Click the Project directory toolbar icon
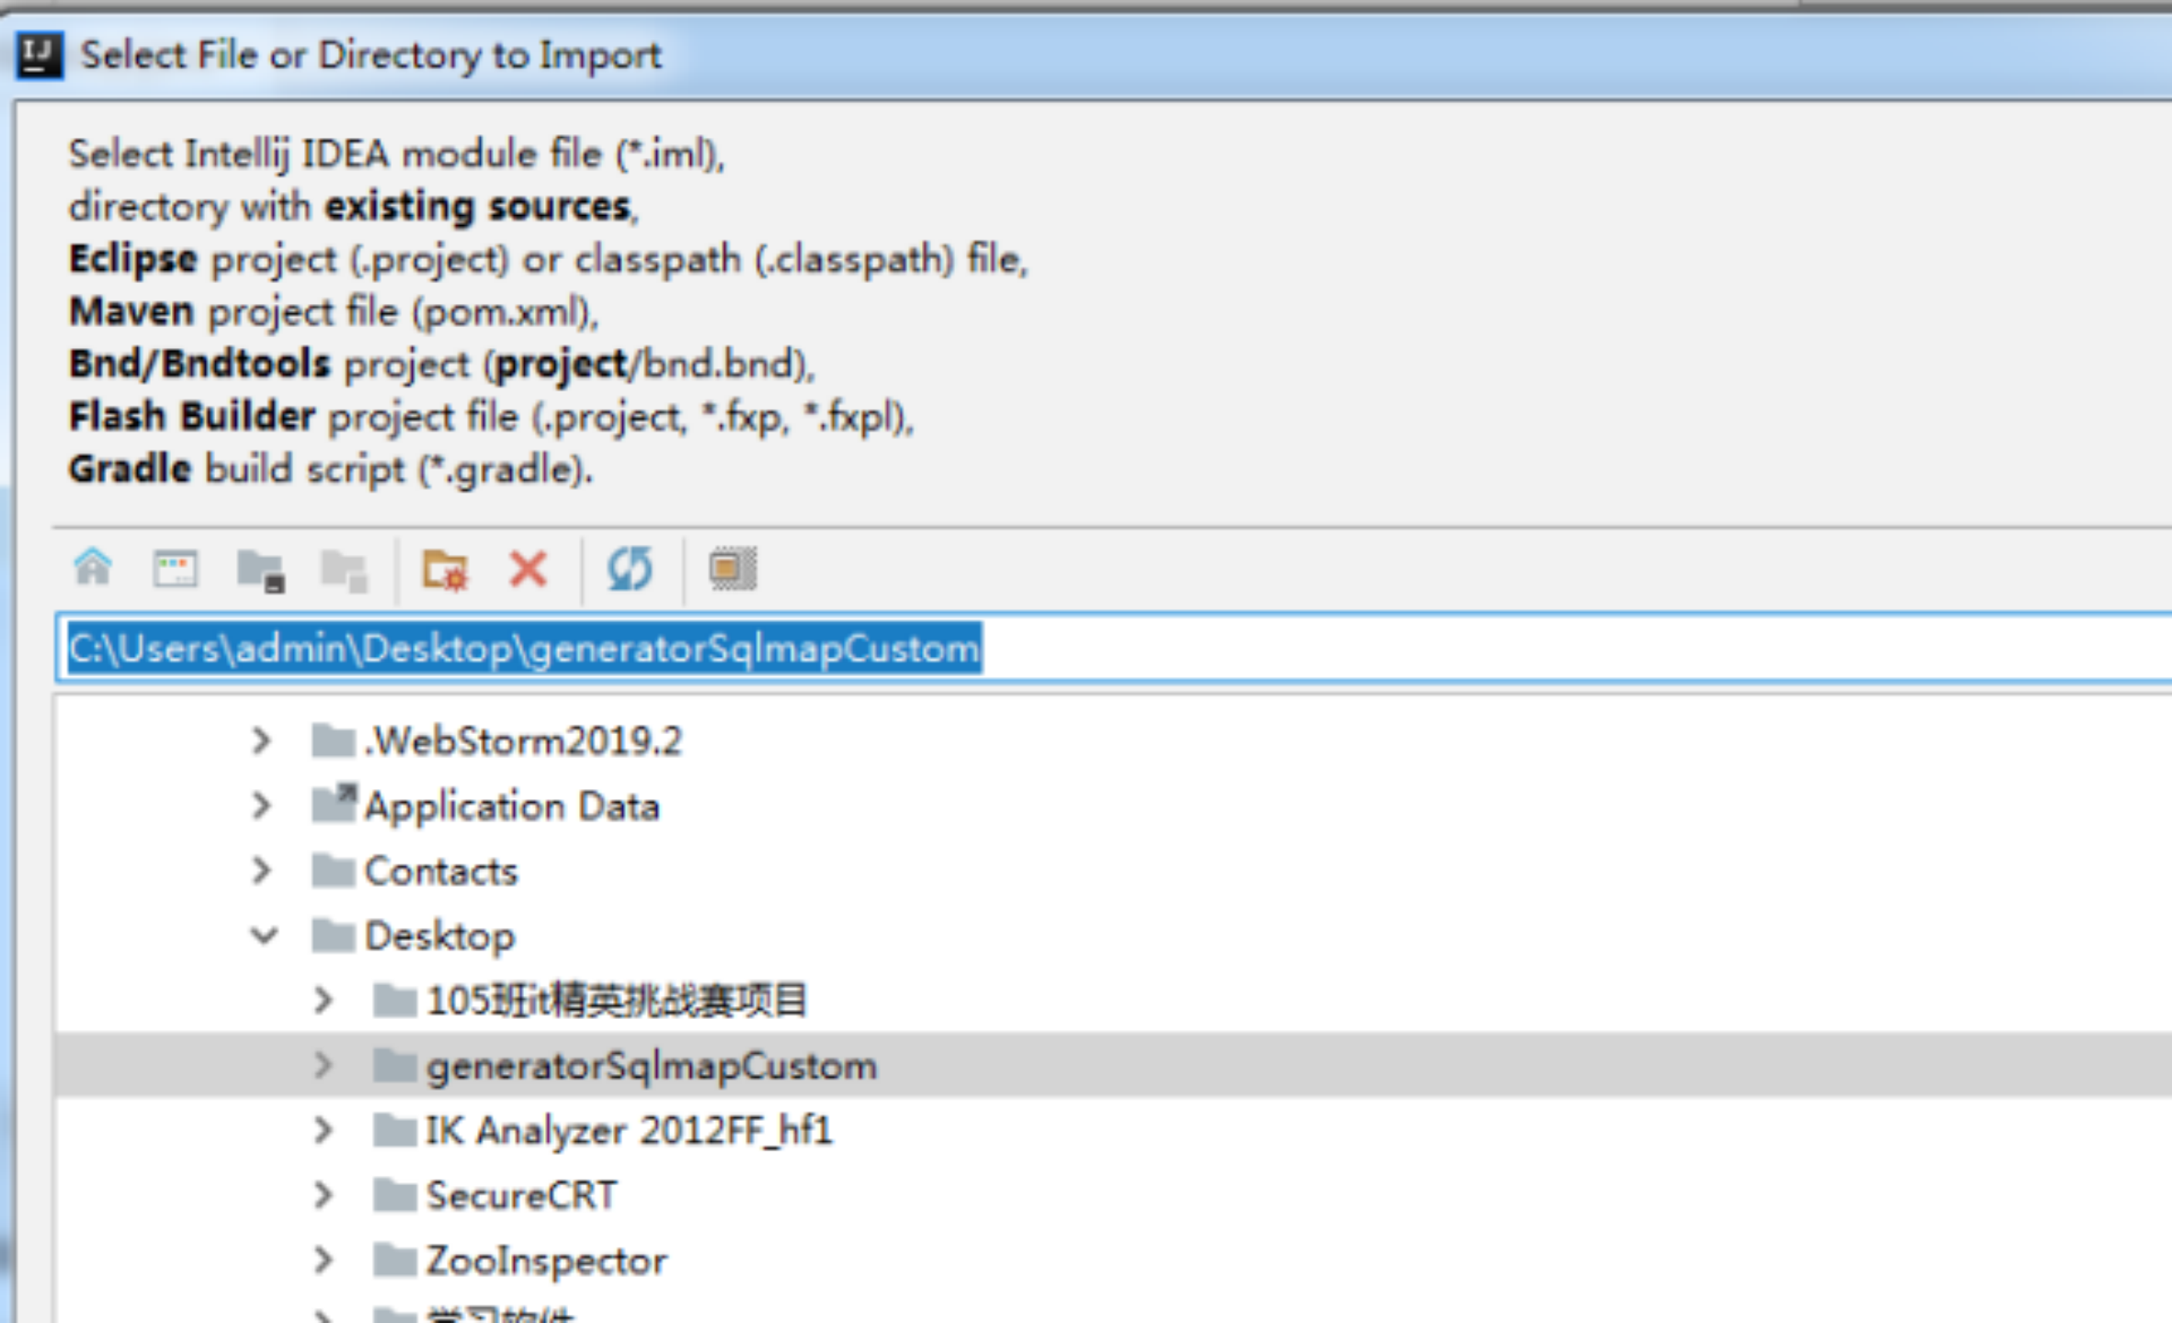2172x1323 pixels. [261, 571]
